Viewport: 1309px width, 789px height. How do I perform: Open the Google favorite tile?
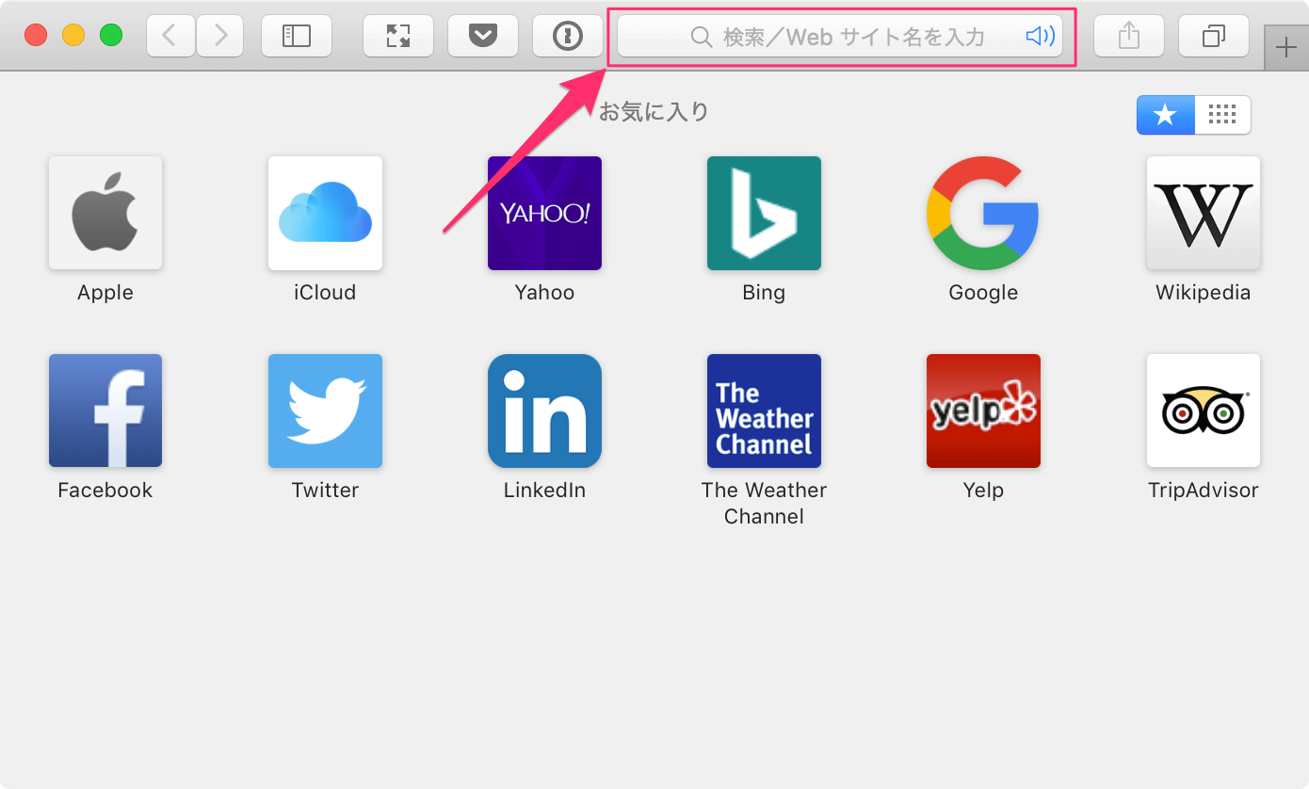click(983, 213)
